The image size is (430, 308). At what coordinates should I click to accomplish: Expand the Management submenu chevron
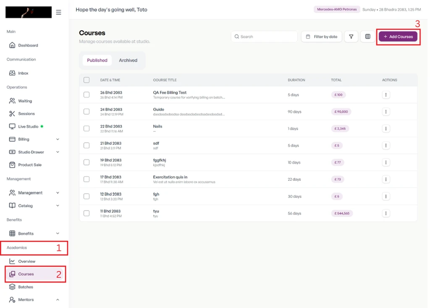point(58,193)
